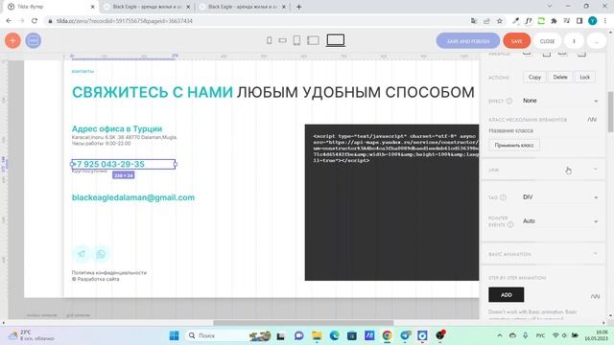Open a new browser tab
This screenshot has width=614, height=345.
[x=298, y=7]
